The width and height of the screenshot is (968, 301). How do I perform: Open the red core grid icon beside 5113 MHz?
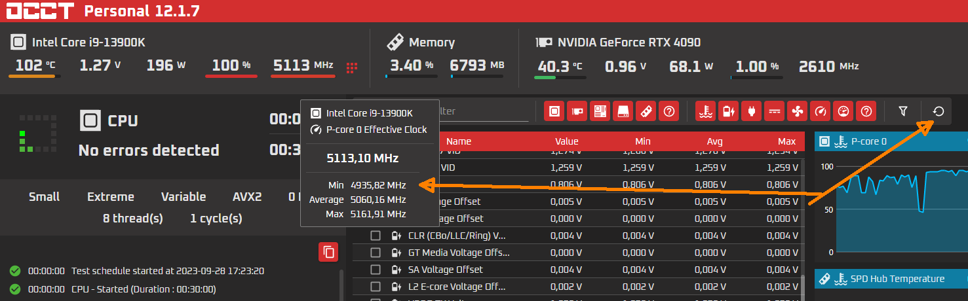[x=352, y=67]
